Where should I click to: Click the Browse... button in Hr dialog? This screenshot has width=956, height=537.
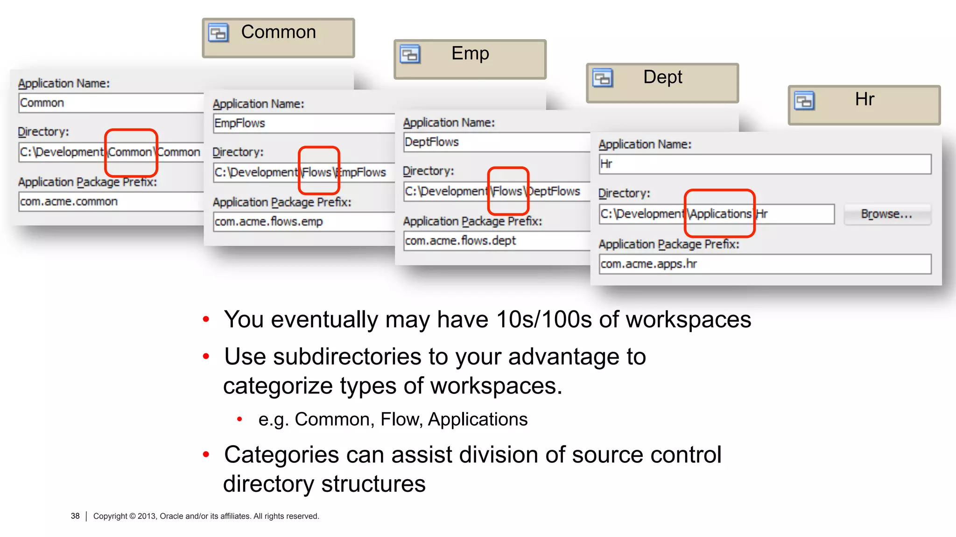887,214
